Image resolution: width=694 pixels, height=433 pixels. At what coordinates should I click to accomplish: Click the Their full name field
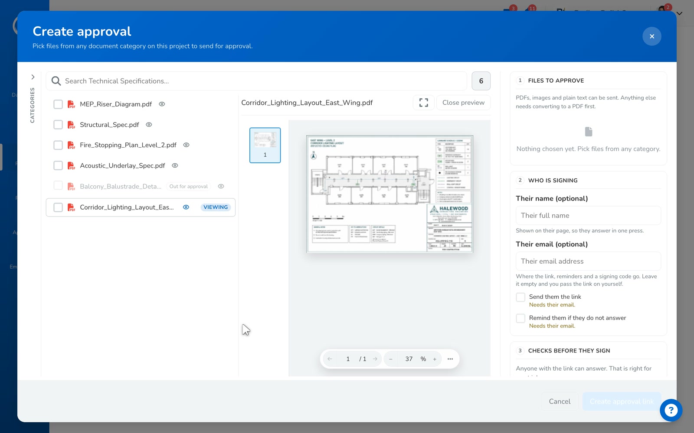click(588, 216)
